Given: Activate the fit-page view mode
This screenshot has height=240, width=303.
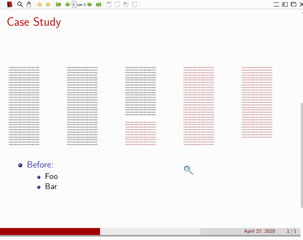Looking at the screenshot, I should [117, 4].
